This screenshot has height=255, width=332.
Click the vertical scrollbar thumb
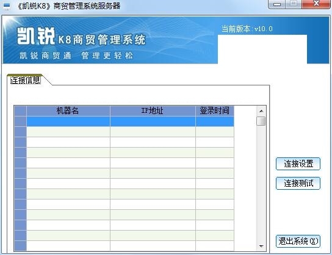point(261,121)
